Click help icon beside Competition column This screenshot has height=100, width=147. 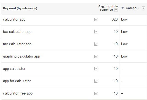pos(143,8)
